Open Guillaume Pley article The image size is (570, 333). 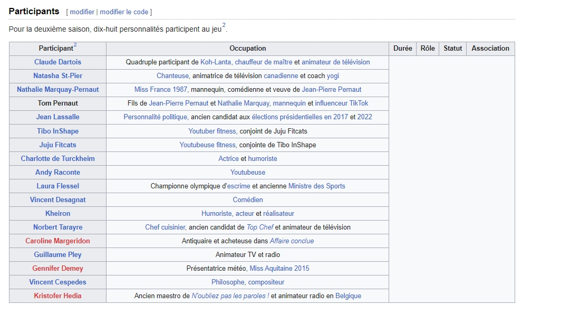tap(58, 255)
